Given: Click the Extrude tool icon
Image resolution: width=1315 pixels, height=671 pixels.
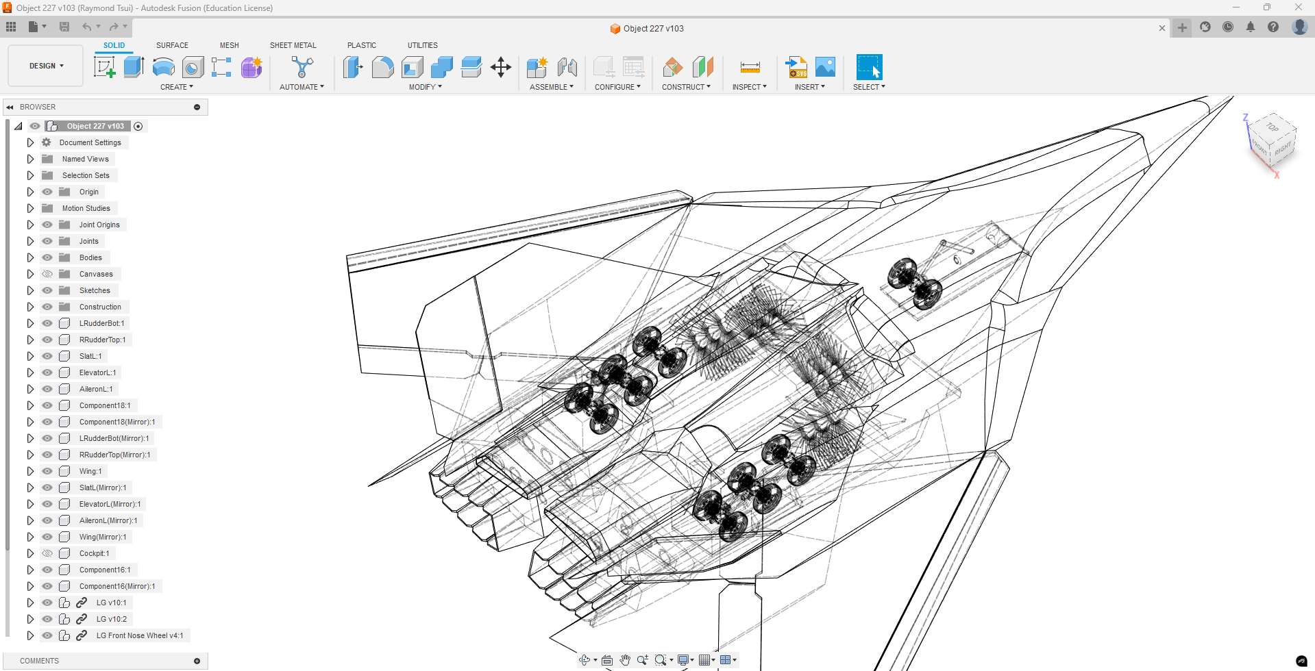Looking at the screenshot, I should click(134, 67).
